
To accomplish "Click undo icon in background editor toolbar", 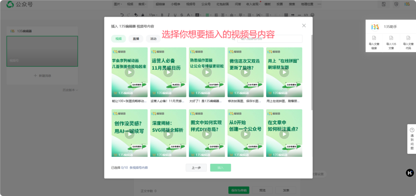I will [122, 15].
